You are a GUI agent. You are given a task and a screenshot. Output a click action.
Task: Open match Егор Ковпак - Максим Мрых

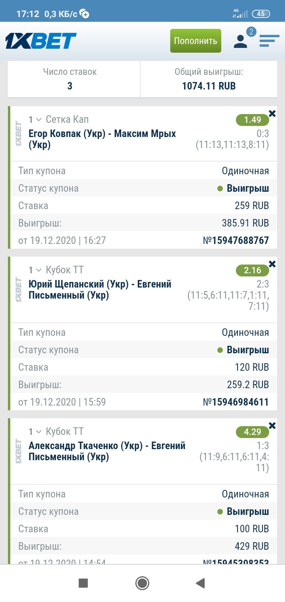click(x=102, y=139)
